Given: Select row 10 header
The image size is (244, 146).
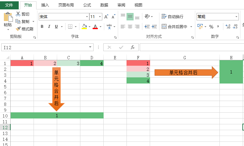Looking at the screenshot, I should tap(5, 116).
